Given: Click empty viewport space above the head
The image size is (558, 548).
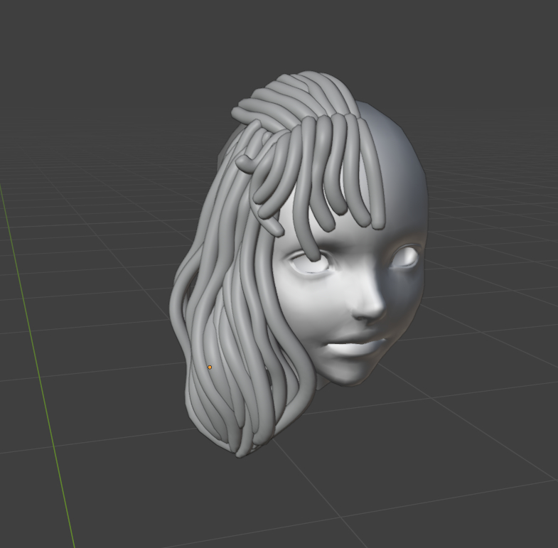Looking at the screenshot, I should [x=320, y=36].
